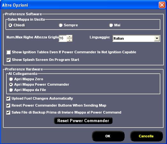The width and height of the screenshot is (167, 144).
Task: Uncheck Upload Fuel Changes Automatically
Action: tap(8, 98)
